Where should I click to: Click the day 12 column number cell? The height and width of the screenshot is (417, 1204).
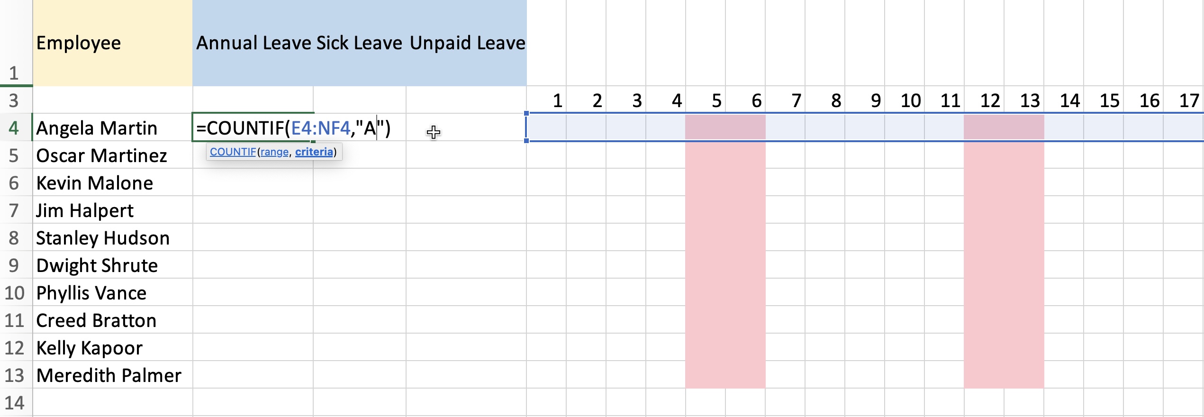click(984, 100)
